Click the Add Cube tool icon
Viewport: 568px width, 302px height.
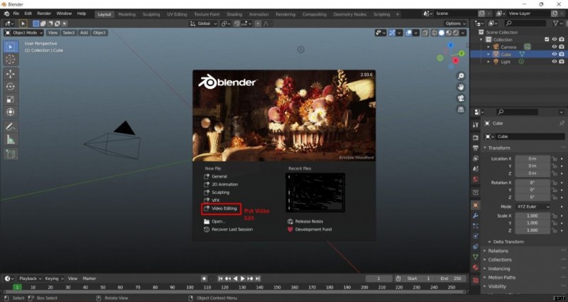click(x=11, y=153)
